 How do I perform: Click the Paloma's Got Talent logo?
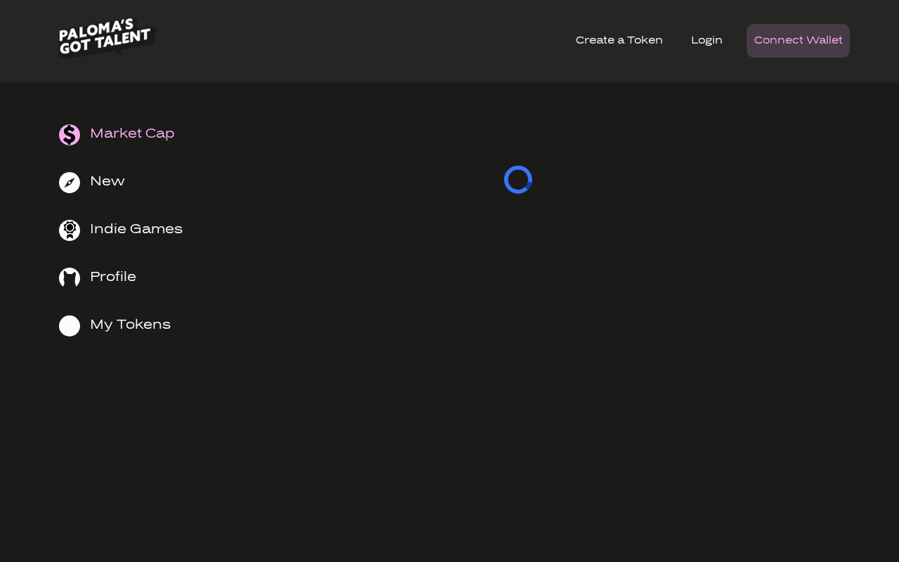(107, 38)
